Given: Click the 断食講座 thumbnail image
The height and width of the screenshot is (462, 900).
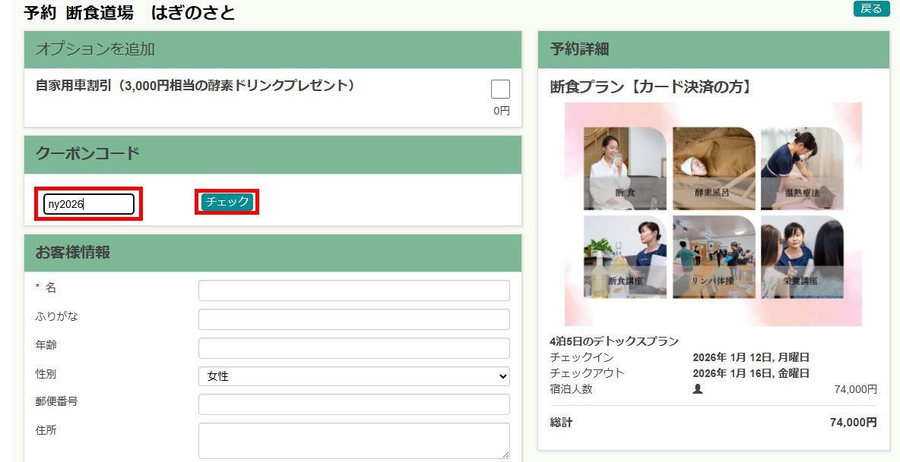Looking at the screenshot, I should (x=625, y=257).
